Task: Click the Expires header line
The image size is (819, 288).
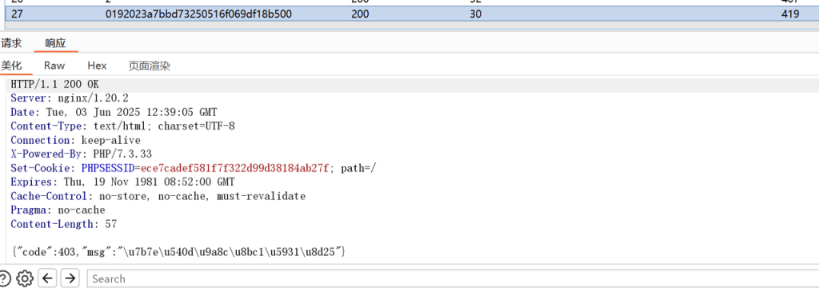Action: pos(122,182)
